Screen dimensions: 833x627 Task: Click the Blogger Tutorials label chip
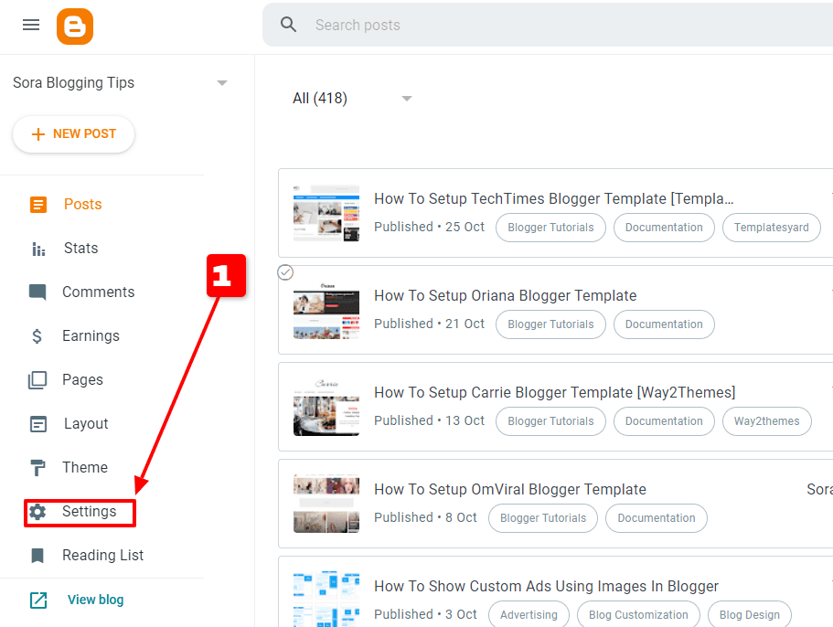(x=550, y=227)
